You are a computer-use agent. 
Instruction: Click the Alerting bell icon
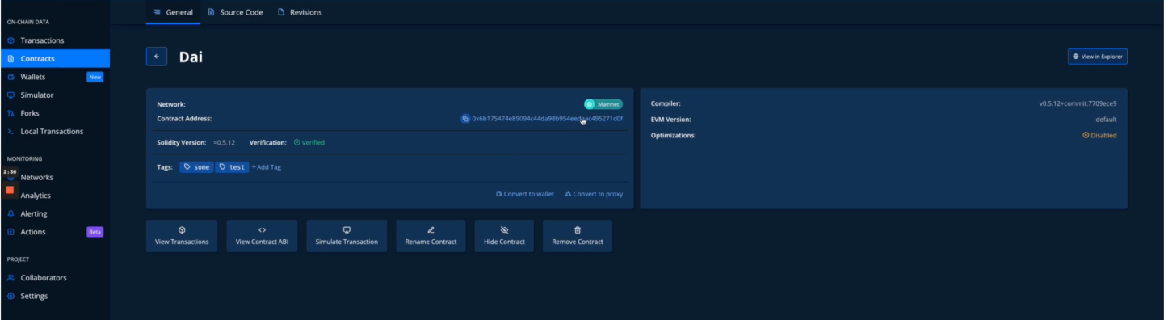[11, 214]
